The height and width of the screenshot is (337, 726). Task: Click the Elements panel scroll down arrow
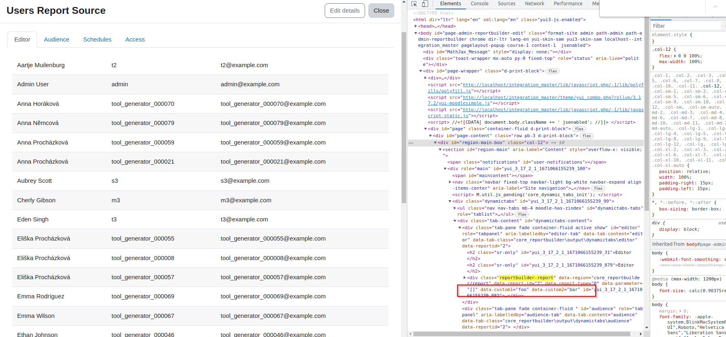pos(647,328)
